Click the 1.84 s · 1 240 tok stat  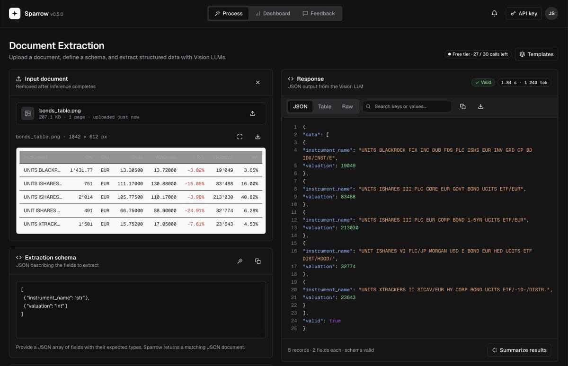click(524, 82)
